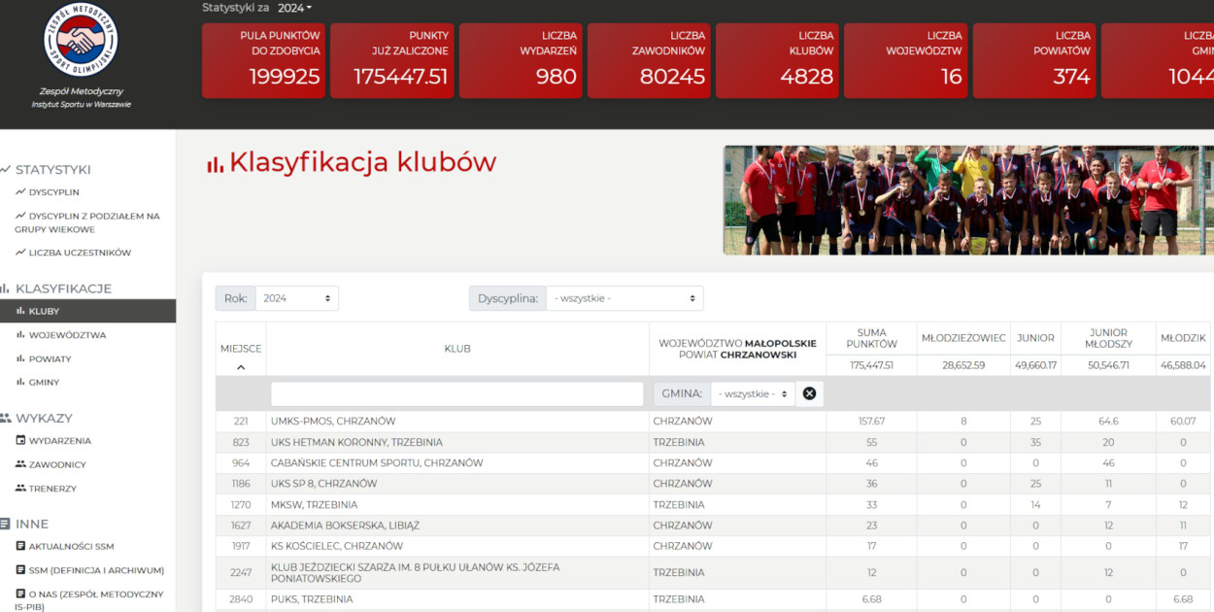Open the Gmina wszystkie dropdown
1214x612 pixels.
pos(753,393)
